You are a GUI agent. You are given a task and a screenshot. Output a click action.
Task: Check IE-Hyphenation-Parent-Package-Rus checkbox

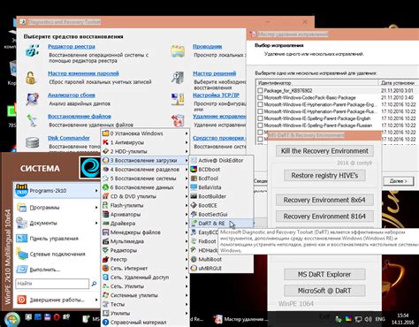(x=260, y=111)
